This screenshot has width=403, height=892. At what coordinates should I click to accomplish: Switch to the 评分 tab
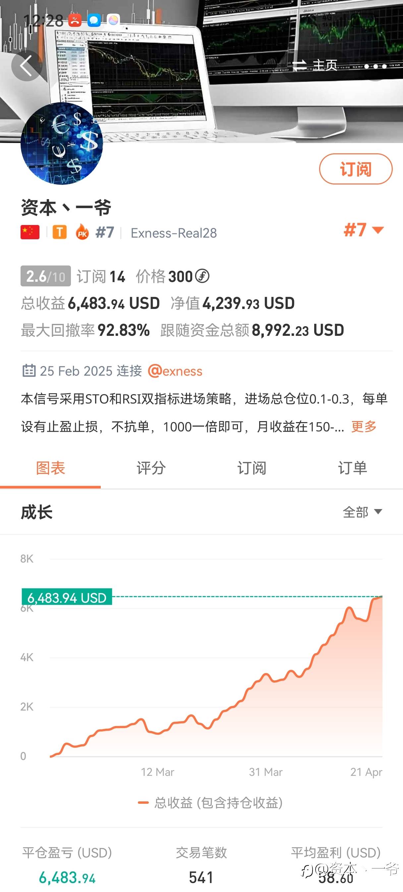151,468
